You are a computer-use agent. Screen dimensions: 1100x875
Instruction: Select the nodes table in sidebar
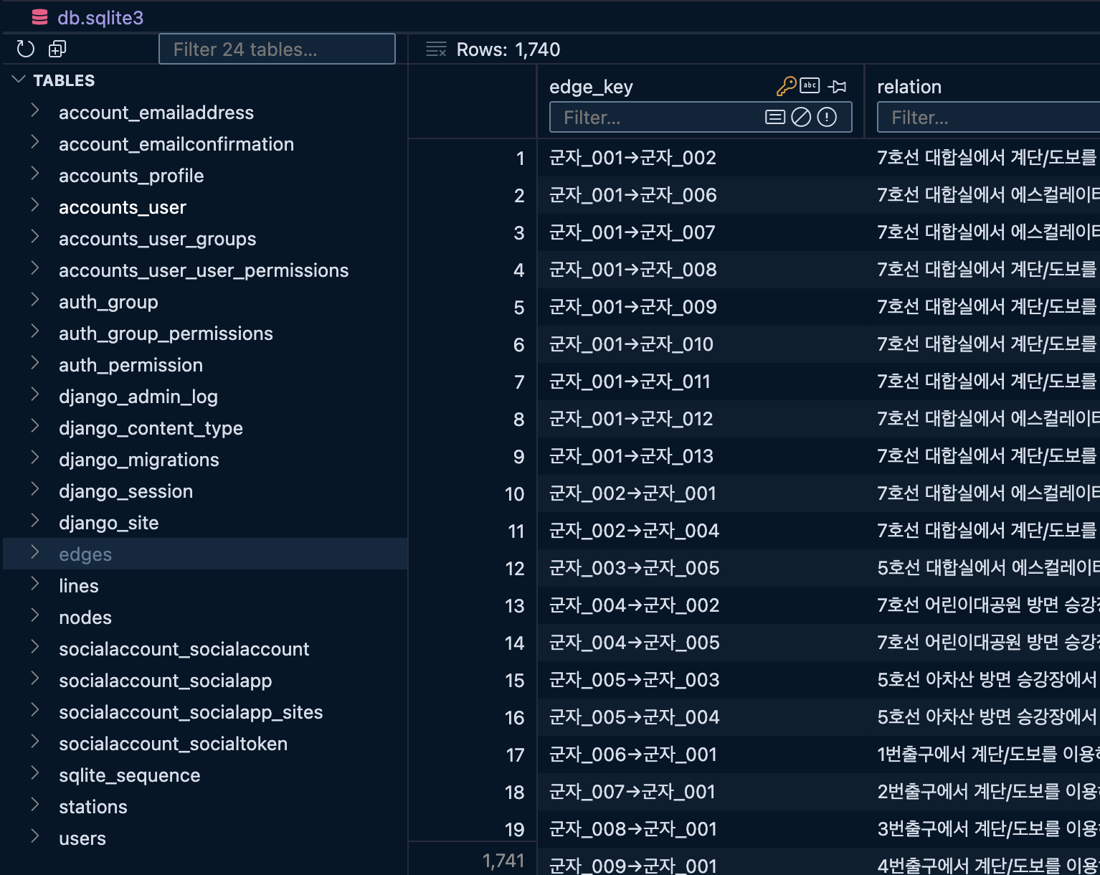[x=85, y=618]
